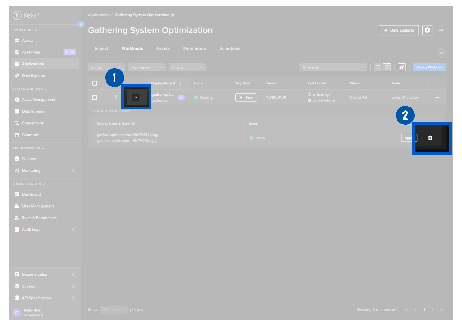
Task: Open the settings gear next to Data Explorer
Action: [427, 30]
